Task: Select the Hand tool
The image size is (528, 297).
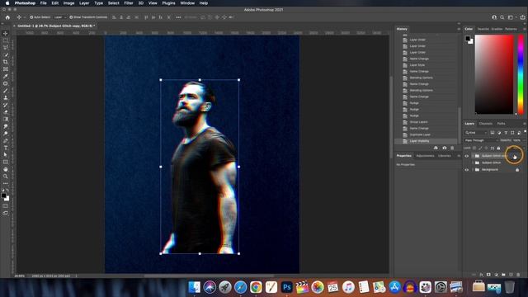Action: point(6,169)
